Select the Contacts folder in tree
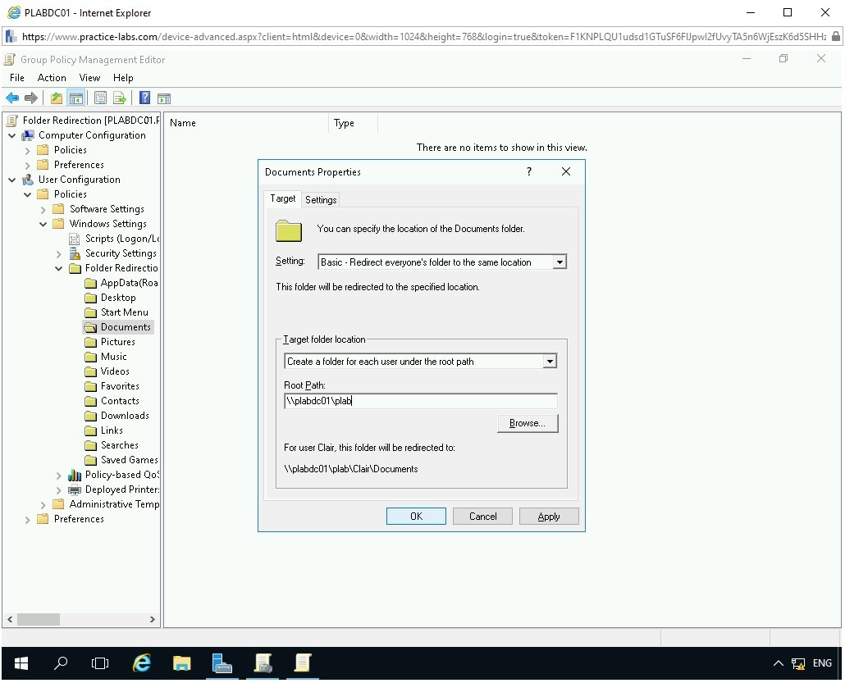This screenshot has height=683, width=845. (112, 401)
